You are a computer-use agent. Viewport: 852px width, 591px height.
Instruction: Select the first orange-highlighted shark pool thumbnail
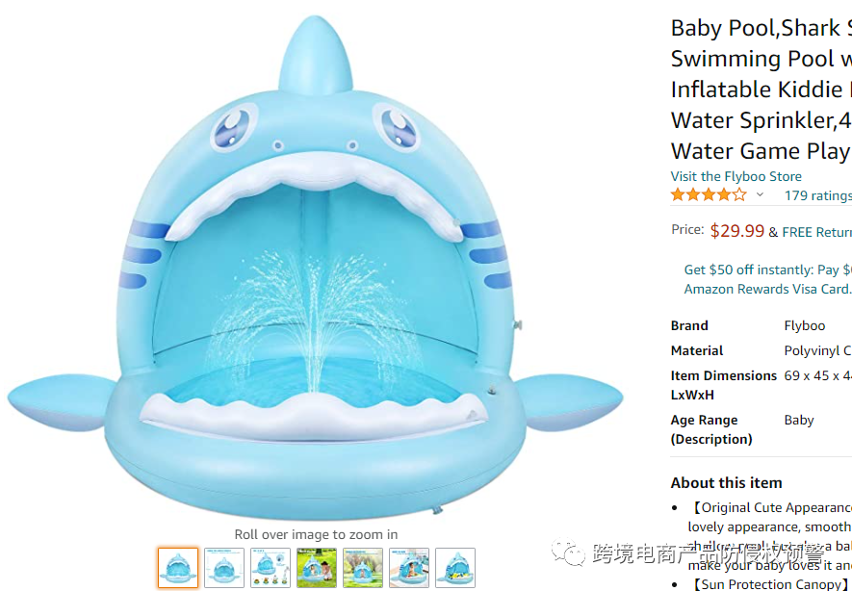pos(178,568)
